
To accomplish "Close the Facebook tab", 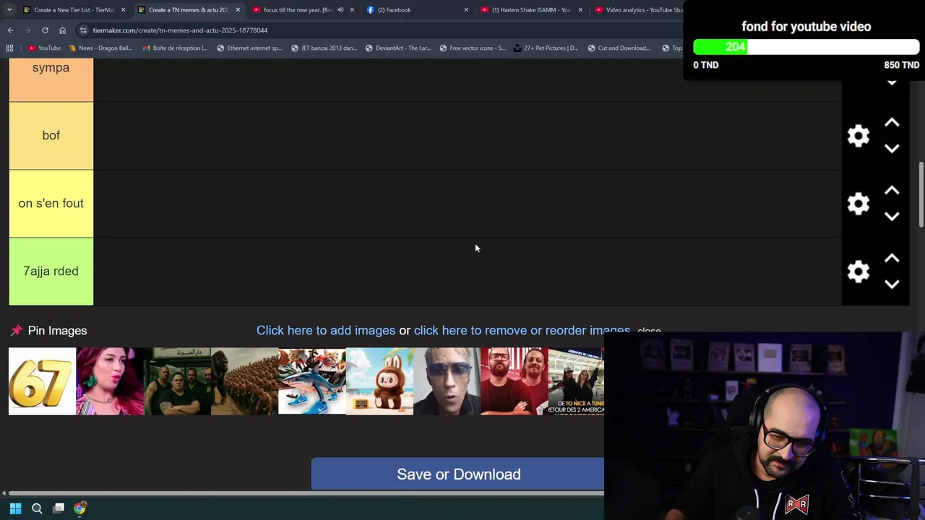I will point(466,10).
